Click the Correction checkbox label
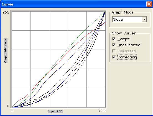The image size is (153, 116). coord(127,57)
